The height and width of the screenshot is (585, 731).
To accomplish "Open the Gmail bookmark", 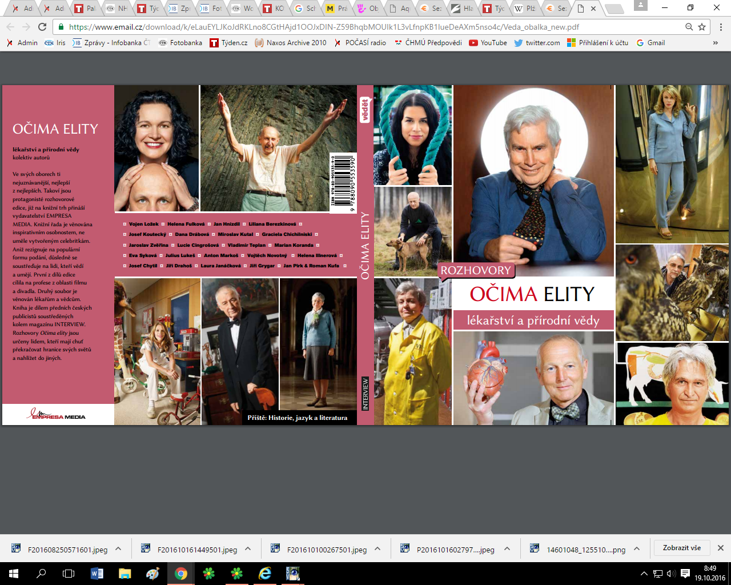I will (x=650, y=43).
